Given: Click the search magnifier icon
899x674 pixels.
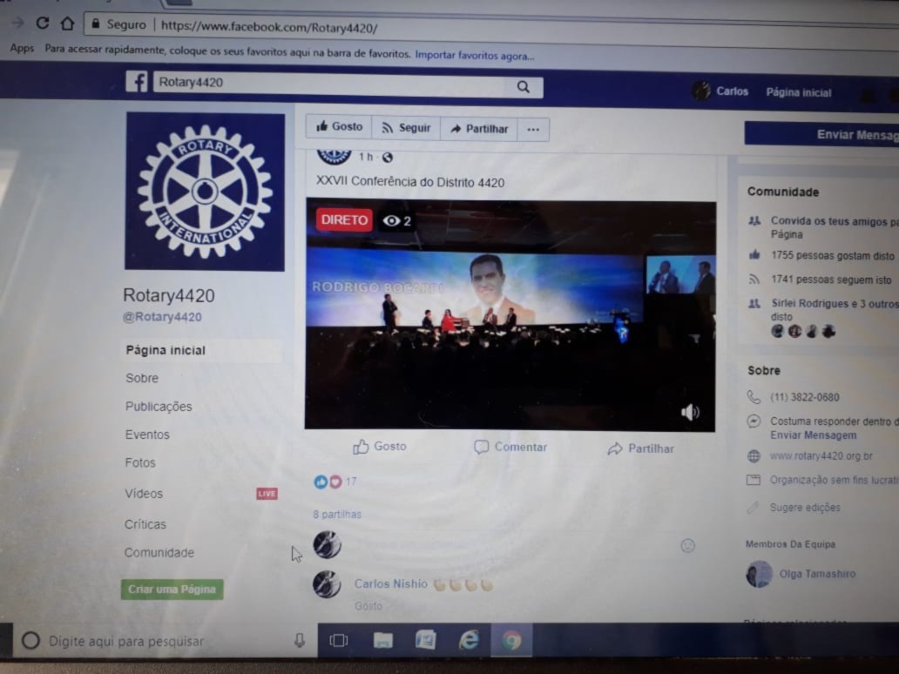Looking at the screenshot, I should tap(523, 86).
